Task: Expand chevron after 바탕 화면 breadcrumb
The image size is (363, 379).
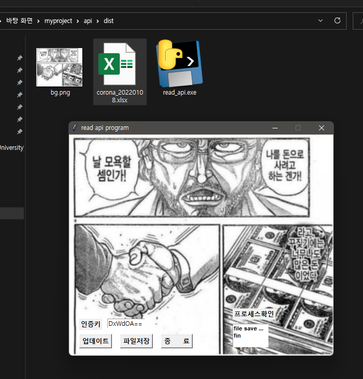Action: click(x=38, y=21)
